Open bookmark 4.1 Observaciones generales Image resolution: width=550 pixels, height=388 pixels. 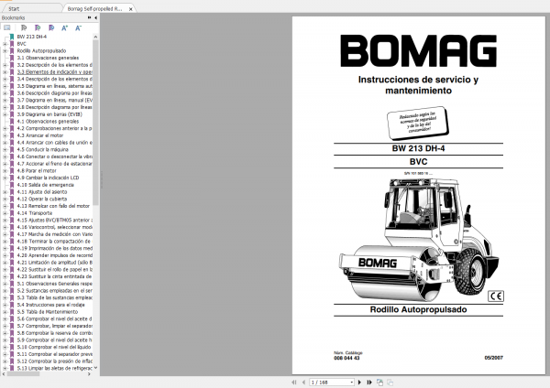[x=48, y=121]
